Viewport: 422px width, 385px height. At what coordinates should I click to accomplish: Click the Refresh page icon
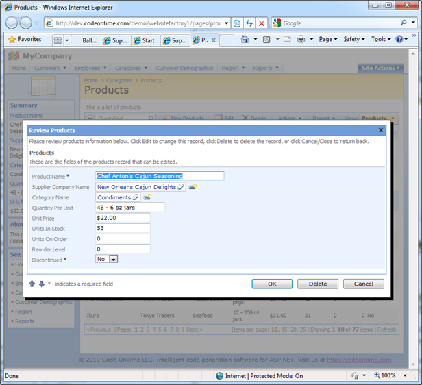249,23
